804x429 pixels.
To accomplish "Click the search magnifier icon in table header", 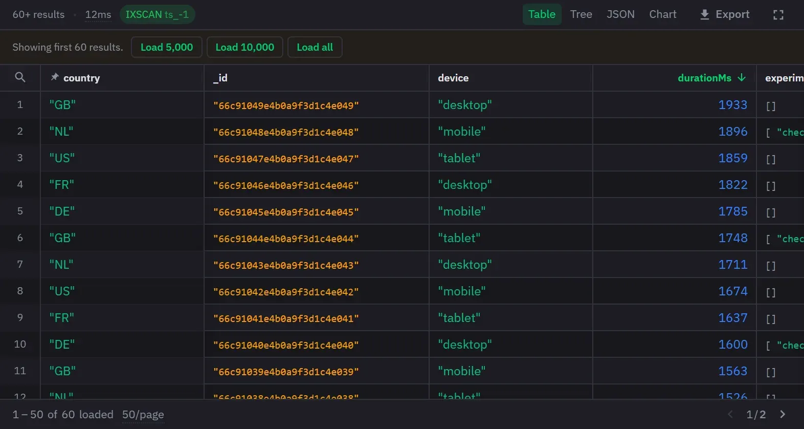I will [x=20, y=77].
